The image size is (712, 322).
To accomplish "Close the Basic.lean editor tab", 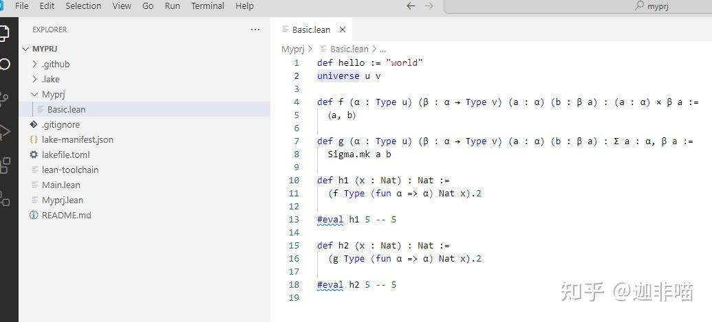I will [343, 30].
